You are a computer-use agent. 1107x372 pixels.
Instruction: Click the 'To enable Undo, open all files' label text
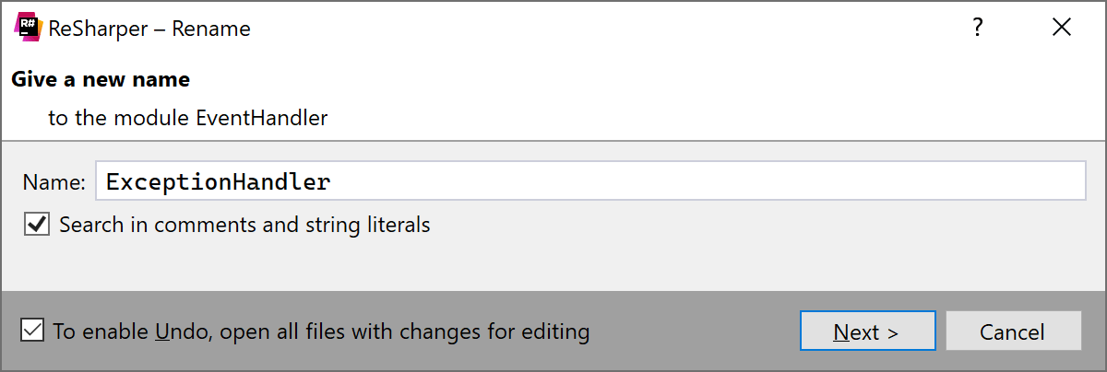pyautogui.click(x=321, y=331)
